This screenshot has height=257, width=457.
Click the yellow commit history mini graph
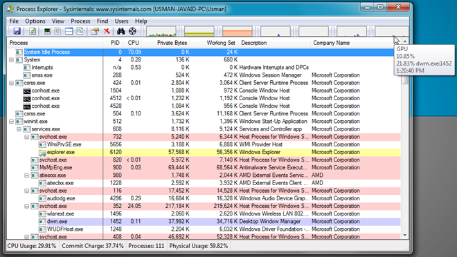(199, 31)
